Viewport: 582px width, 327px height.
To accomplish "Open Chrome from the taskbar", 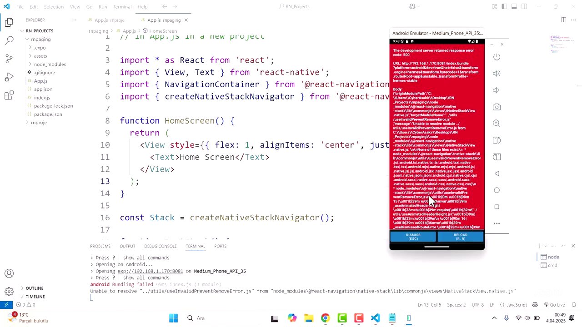I will click(325, 318).
